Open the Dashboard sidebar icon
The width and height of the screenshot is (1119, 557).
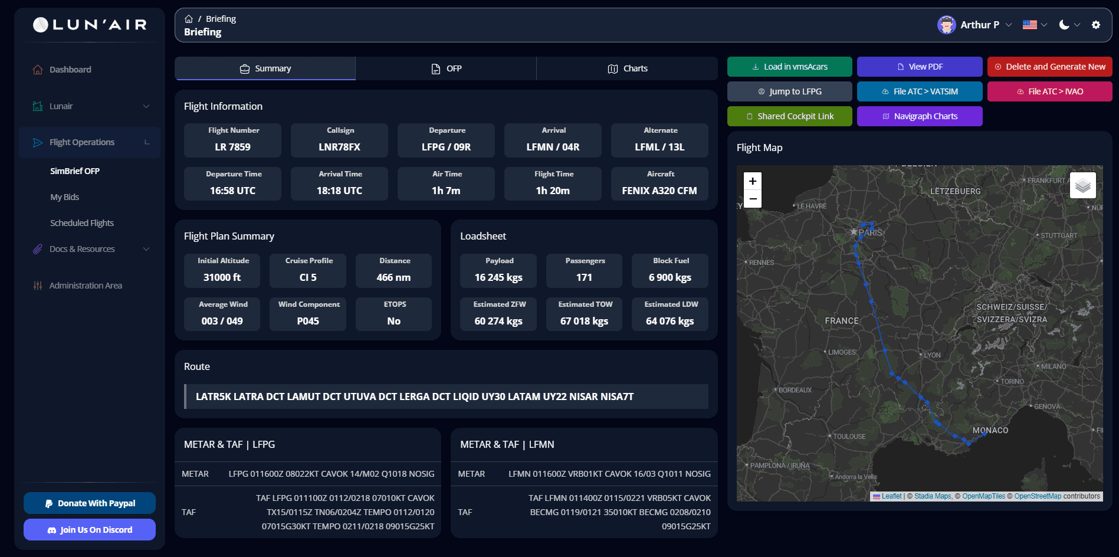click(37, 69)
